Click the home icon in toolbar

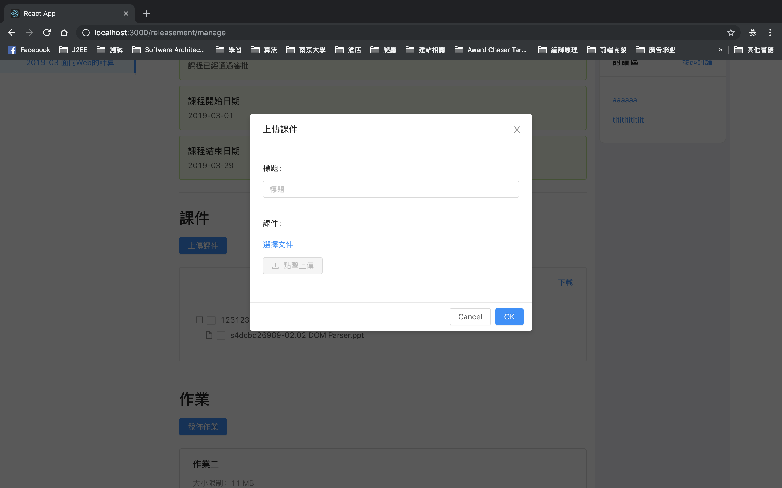click(x=64, y=33)
